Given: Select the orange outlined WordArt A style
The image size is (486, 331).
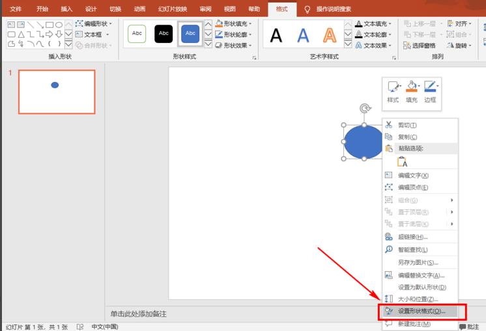Looking at the screenshot, I should 330,34.
